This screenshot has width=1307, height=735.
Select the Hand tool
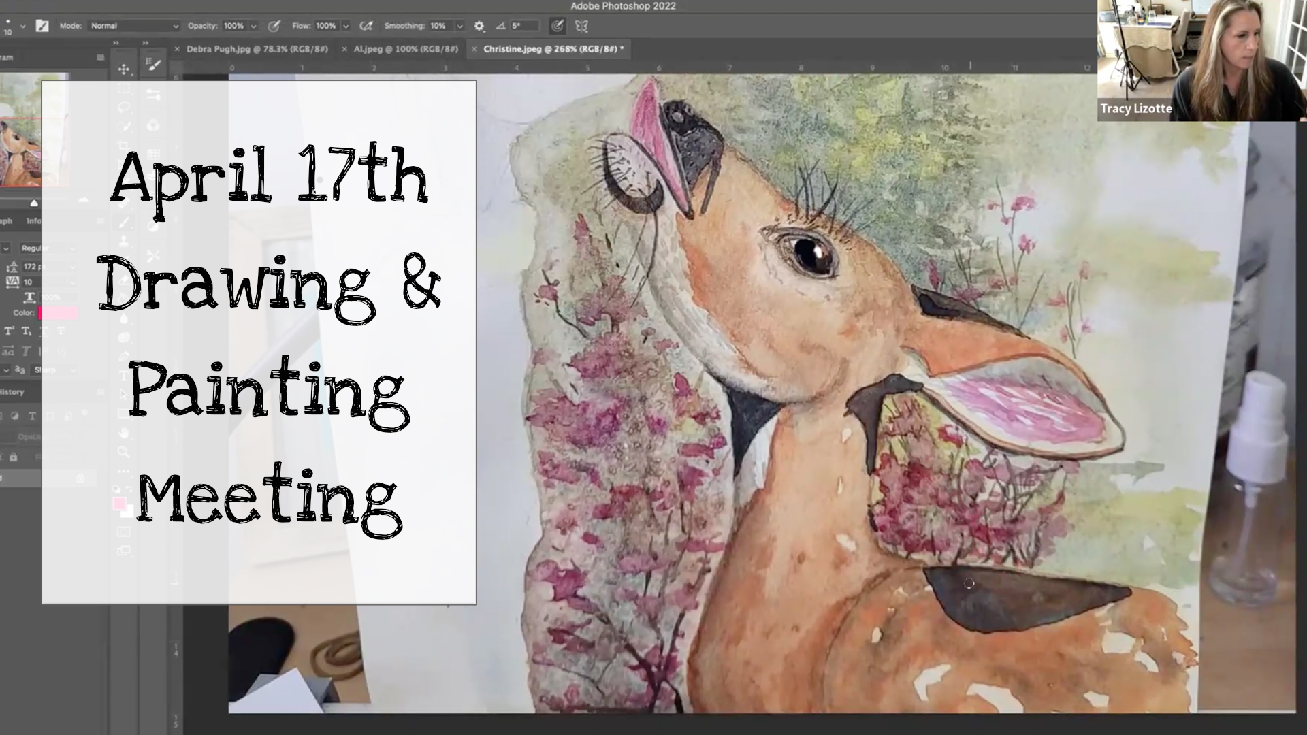point(124,433)
